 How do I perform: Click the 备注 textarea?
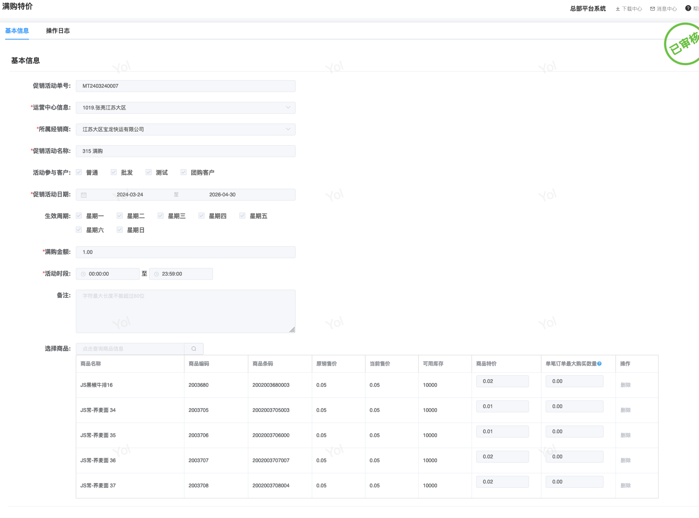coord(186,311)
